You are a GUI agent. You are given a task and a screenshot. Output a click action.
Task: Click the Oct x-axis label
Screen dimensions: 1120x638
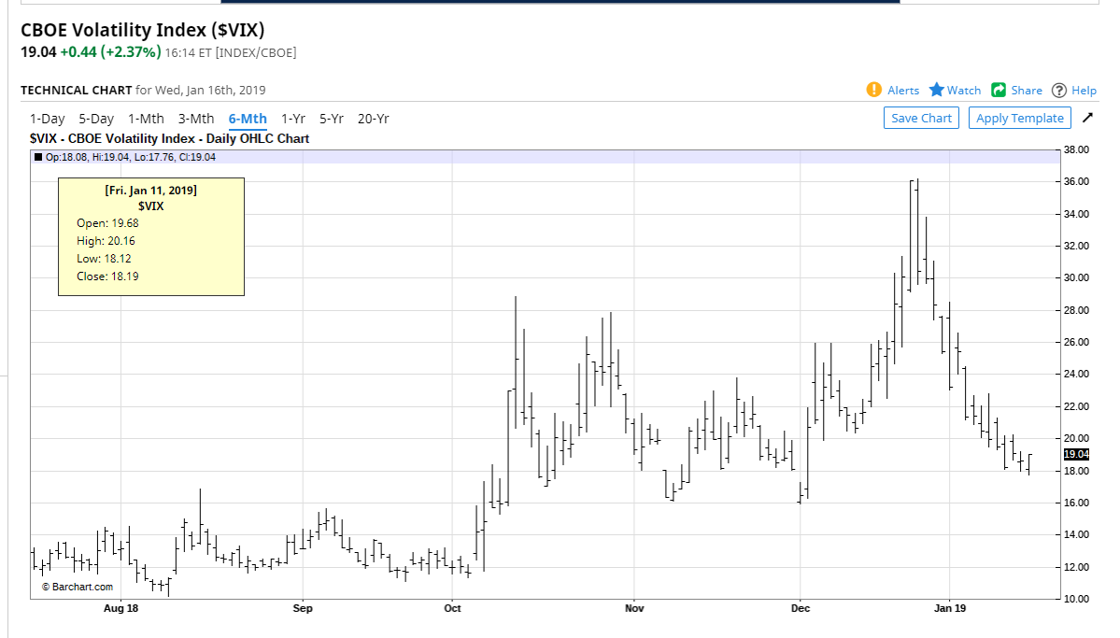click(452, 608)
